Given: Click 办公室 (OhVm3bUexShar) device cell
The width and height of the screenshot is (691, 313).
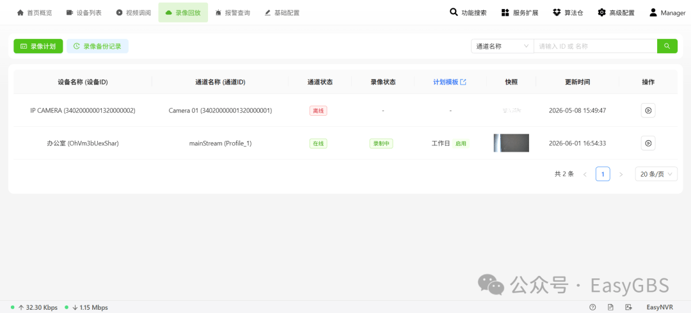Looking at the screenshot, I should (83, 143).
